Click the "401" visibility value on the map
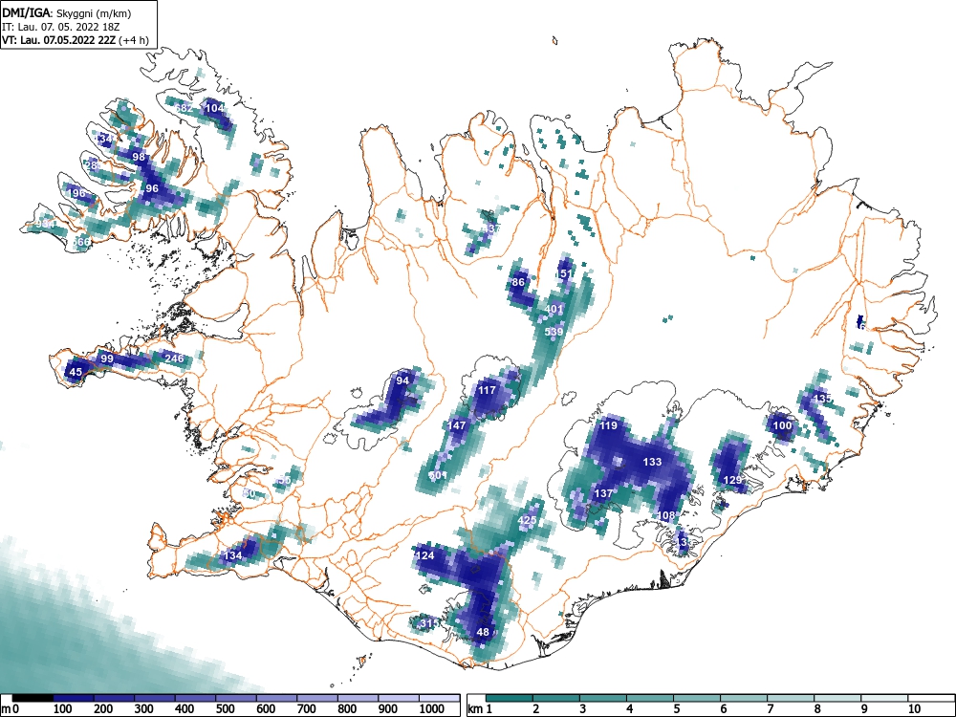 [x=554, y=309]
